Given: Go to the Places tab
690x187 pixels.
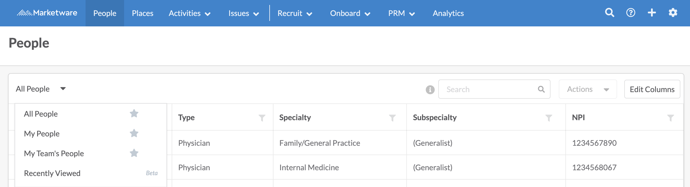Looking at the screenshot, I should (x=143, y=13).
